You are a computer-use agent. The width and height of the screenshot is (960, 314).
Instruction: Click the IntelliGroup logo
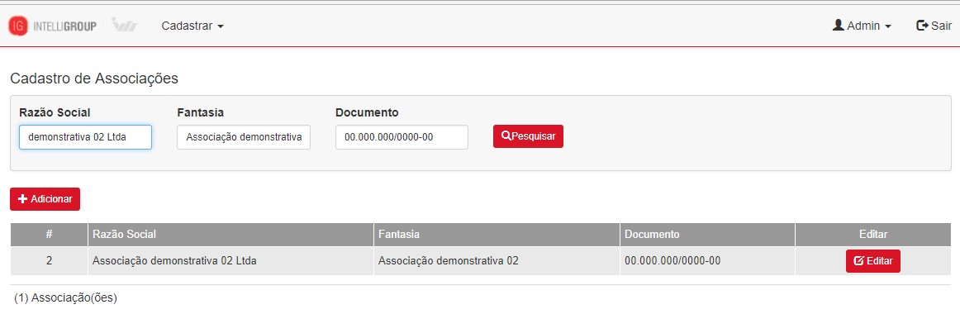[x=52, y=26]
